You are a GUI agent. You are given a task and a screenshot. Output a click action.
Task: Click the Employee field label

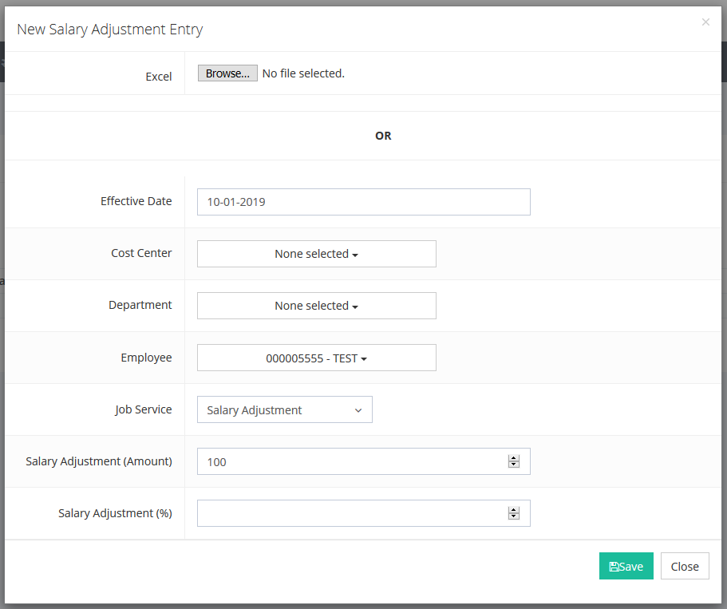(x=146, y=358)
